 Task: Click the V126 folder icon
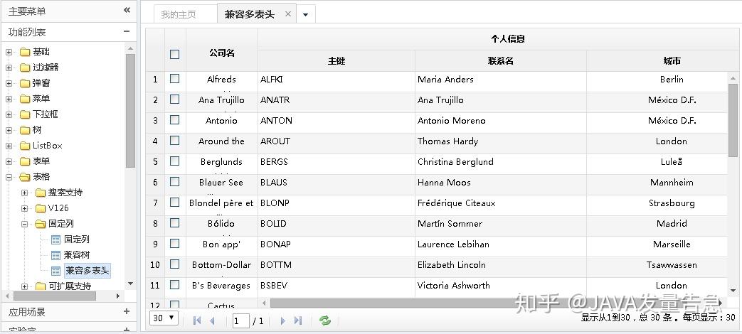[41, 208]
